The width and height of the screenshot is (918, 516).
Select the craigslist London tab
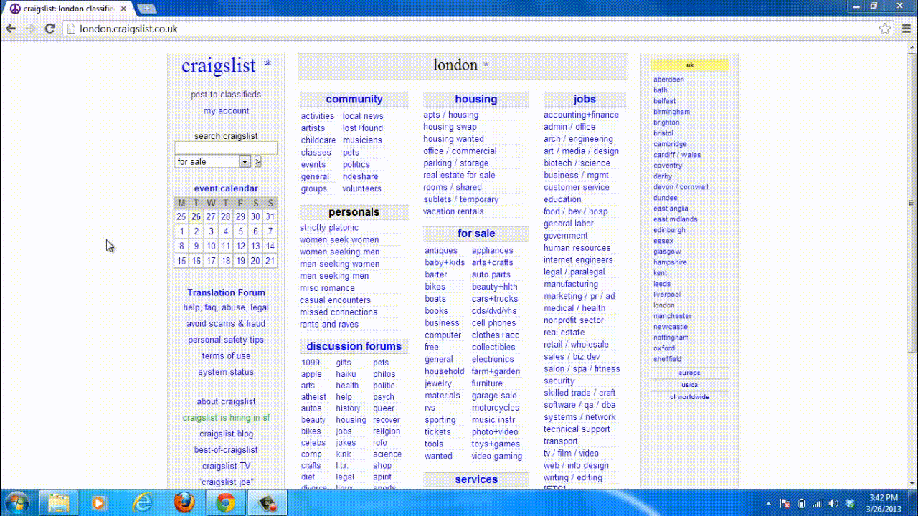coord(67,9)
